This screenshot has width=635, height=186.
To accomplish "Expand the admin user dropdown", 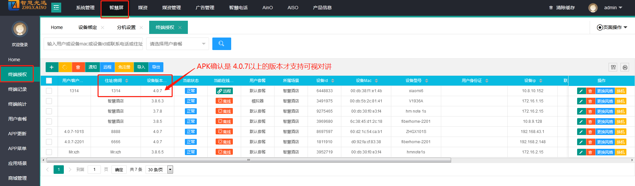I will [613, 8].
